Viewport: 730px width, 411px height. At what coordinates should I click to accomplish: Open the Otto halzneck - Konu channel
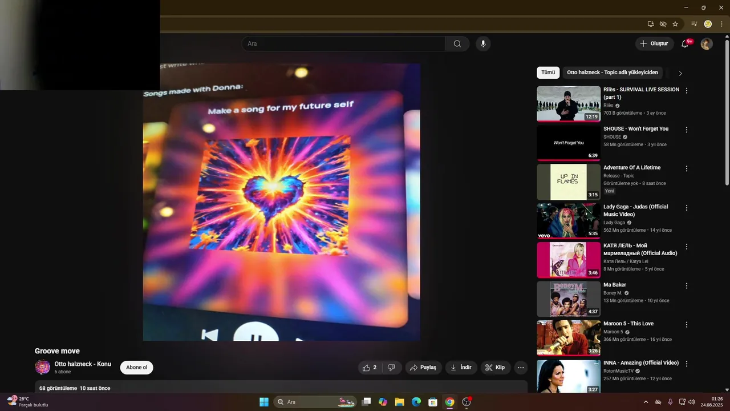(83, 364)
